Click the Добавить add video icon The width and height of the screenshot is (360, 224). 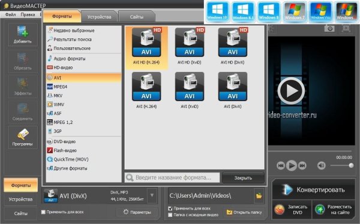pyautogui.click(x=23, y=34)
